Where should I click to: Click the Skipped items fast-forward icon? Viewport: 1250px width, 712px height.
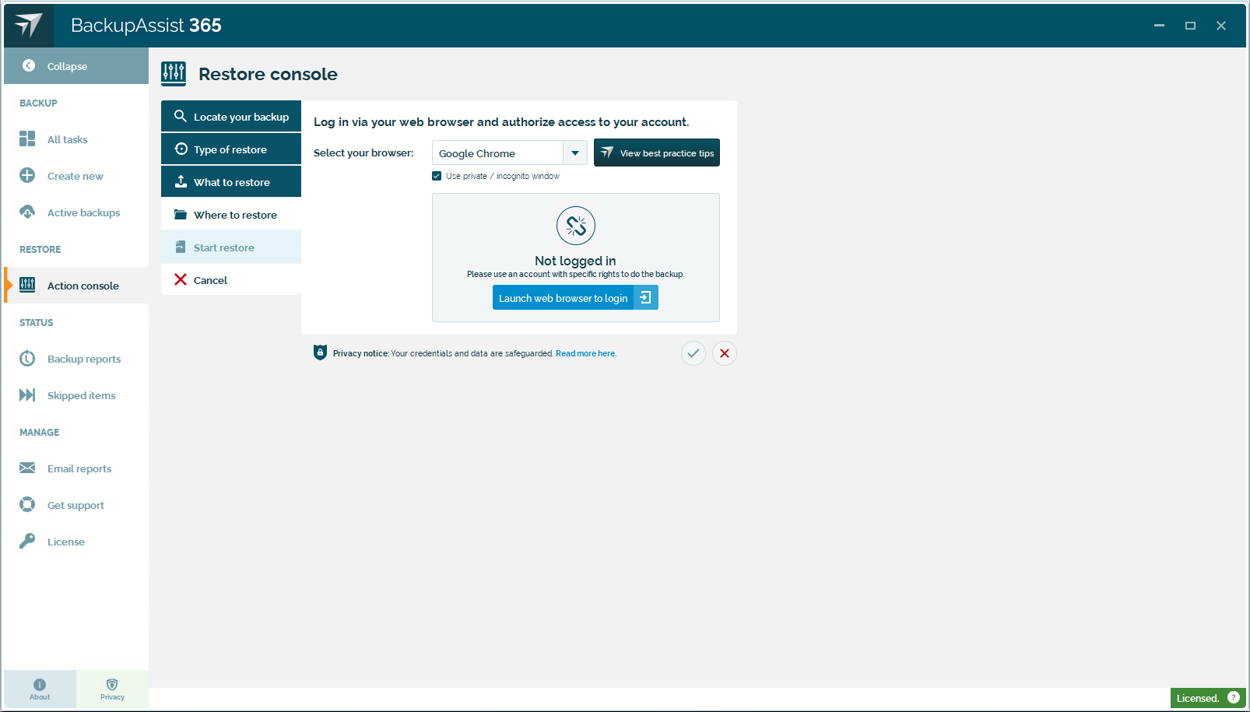pos(27,395)
